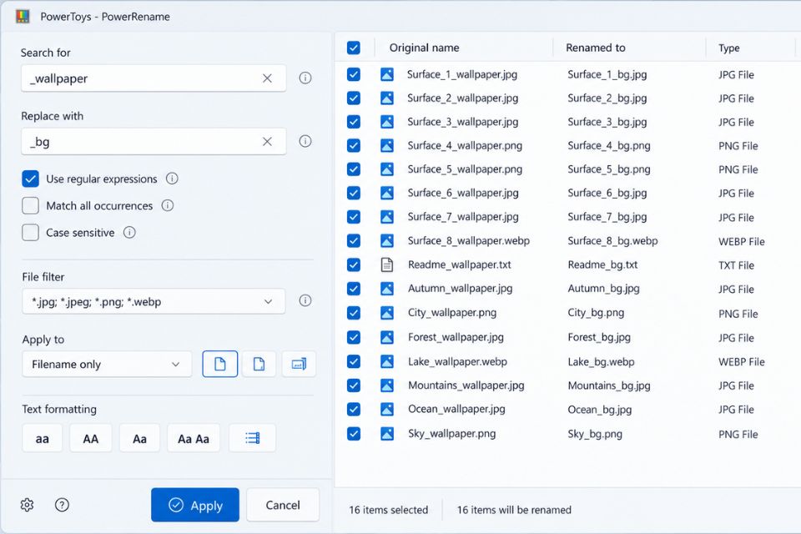The width and height of the screenshot is (801, 534).
Task: Click the Apply button
Action: 195,505
